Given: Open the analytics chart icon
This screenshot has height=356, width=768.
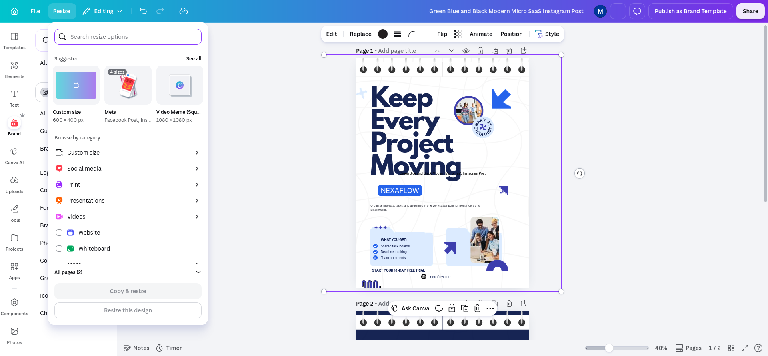Looking at the screenshot, I should (618, 11).
